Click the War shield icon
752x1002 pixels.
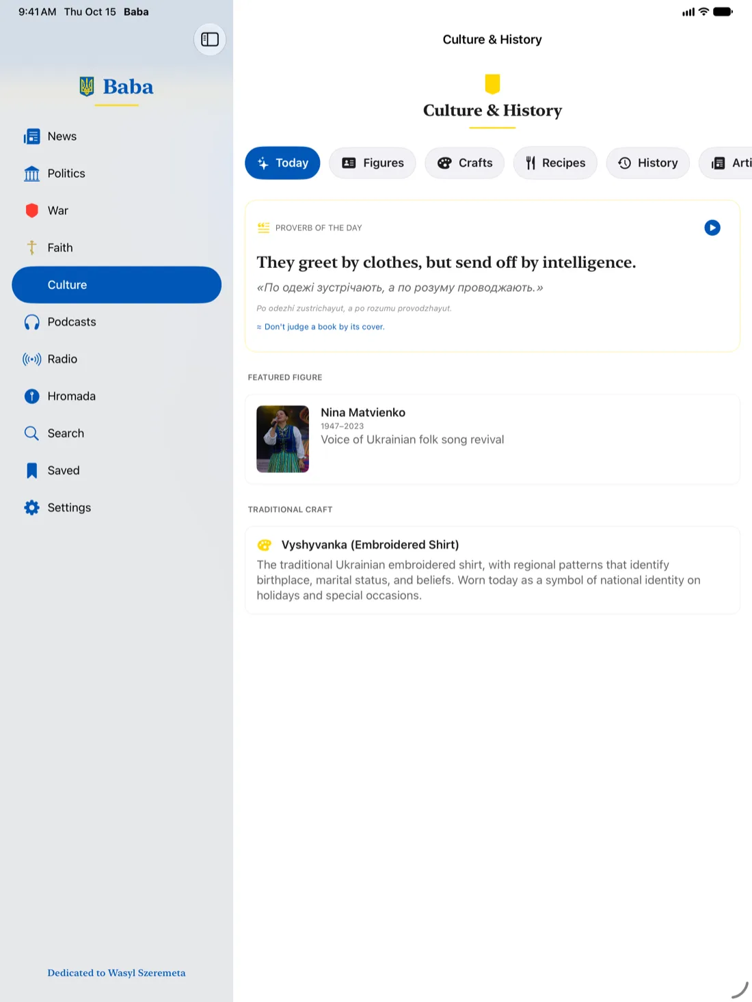[x=31, y=211]
